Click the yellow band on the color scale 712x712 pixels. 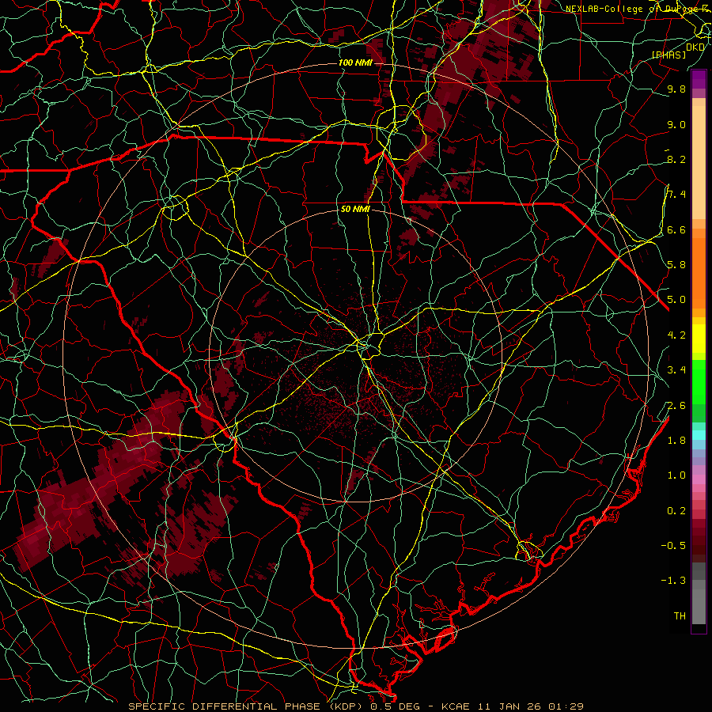(x=699, y=339)
